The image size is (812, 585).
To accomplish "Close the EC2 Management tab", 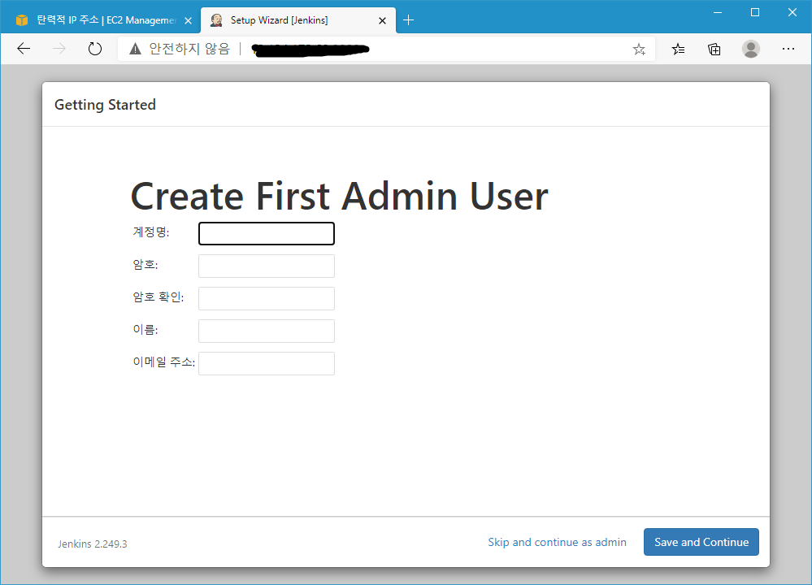I will (188, 20).
